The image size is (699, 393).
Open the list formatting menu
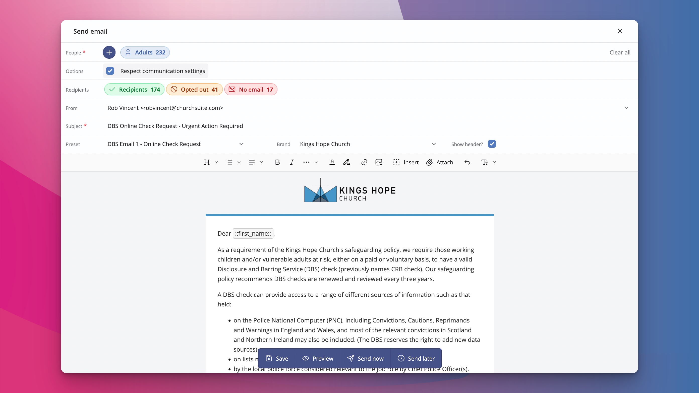click(229, 162)
